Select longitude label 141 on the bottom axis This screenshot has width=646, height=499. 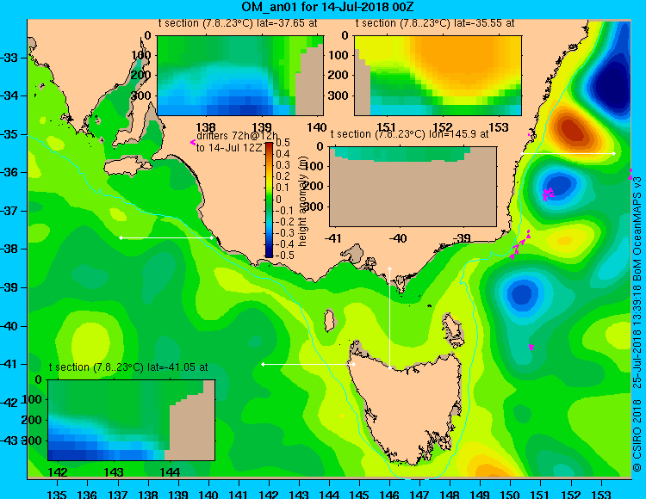coord(239,494)
